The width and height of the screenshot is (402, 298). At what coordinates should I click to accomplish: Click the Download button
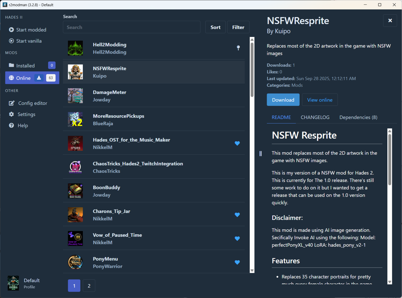(283, 100)
